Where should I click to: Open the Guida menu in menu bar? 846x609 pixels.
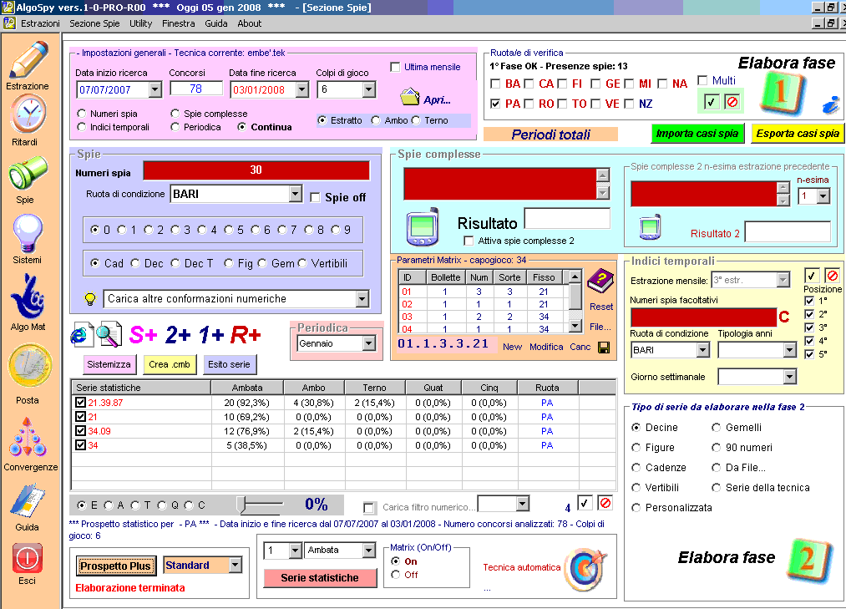click(215, 23)
